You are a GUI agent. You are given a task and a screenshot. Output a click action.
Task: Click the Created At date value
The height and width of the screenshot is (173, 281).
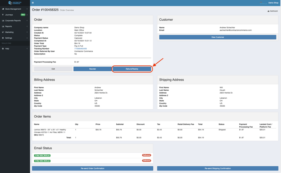point(83,33)
